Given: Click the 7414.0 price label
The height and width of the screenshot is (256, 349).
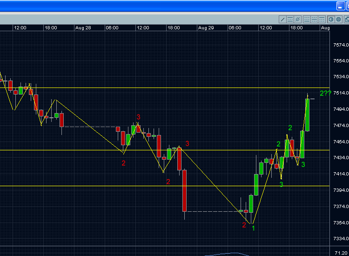Looking at the screenshot, I should (x=341, y=174).
